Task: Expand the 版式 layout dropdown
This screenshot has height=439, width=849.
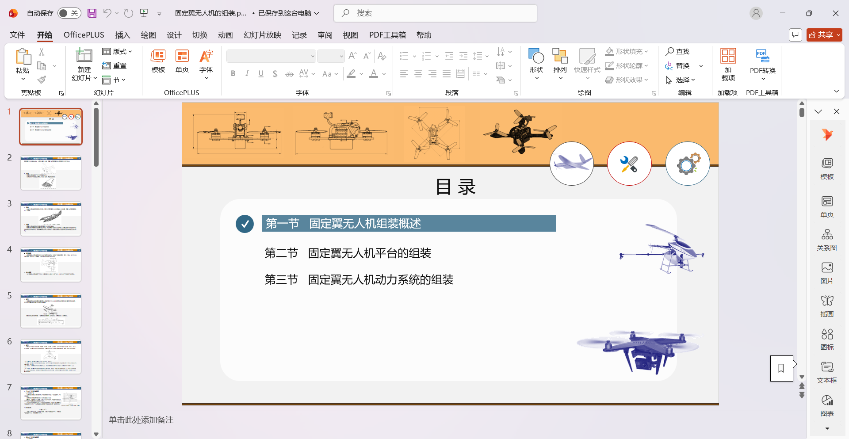Action: click(x=118, y=52)
